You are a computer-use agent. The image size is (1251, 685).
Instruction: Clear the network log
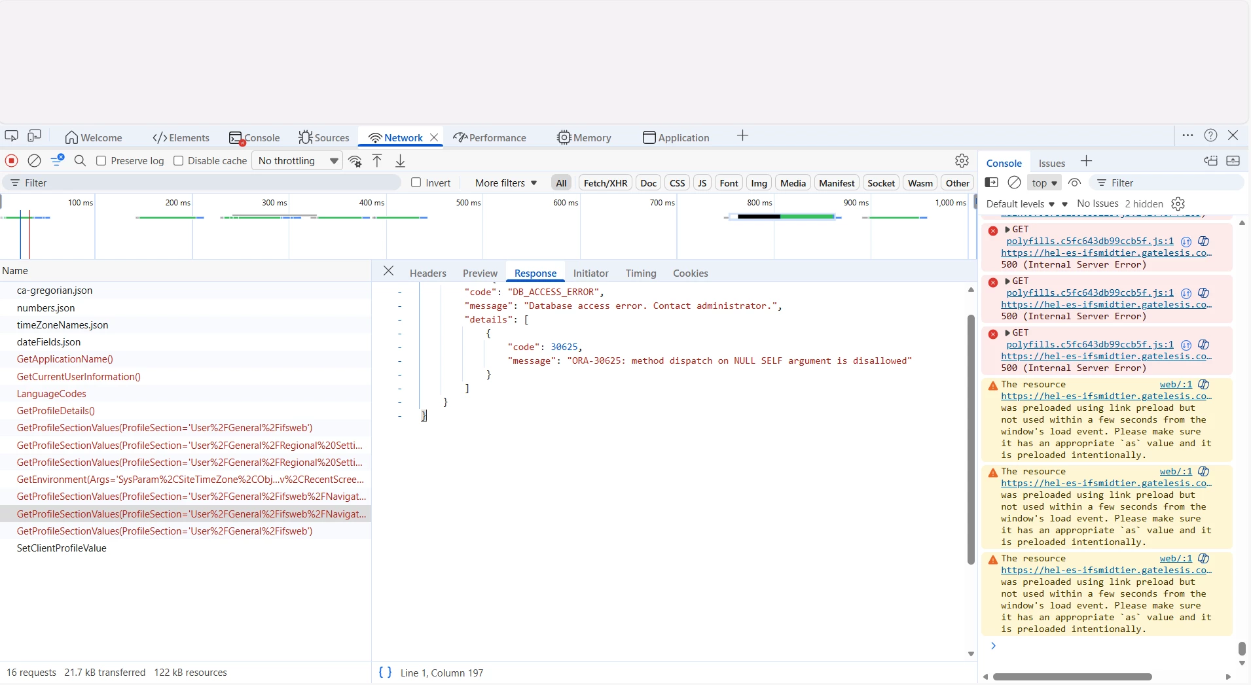[x=34, y=161]
